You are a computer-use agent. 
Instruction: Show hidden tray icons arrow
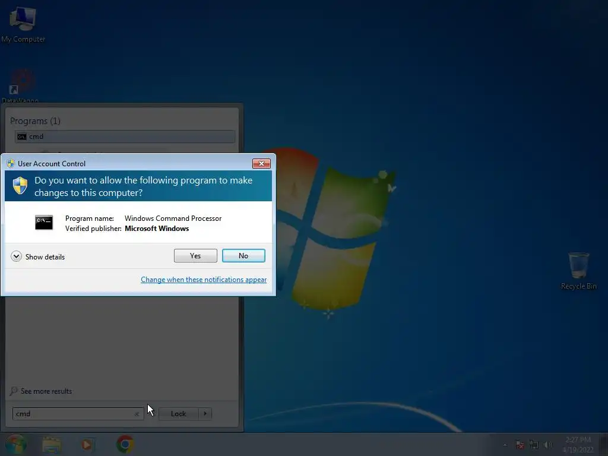pos(505,445)
